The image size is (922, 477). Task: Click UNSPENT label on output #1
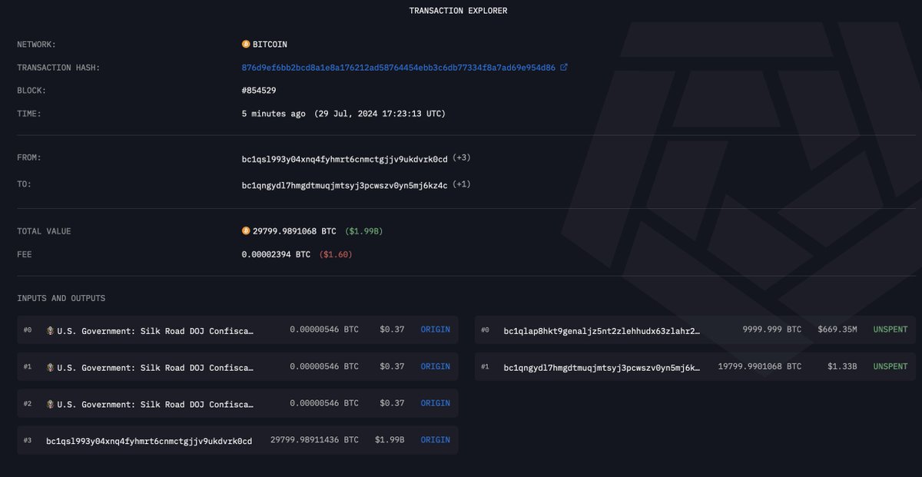coord(889,366)
